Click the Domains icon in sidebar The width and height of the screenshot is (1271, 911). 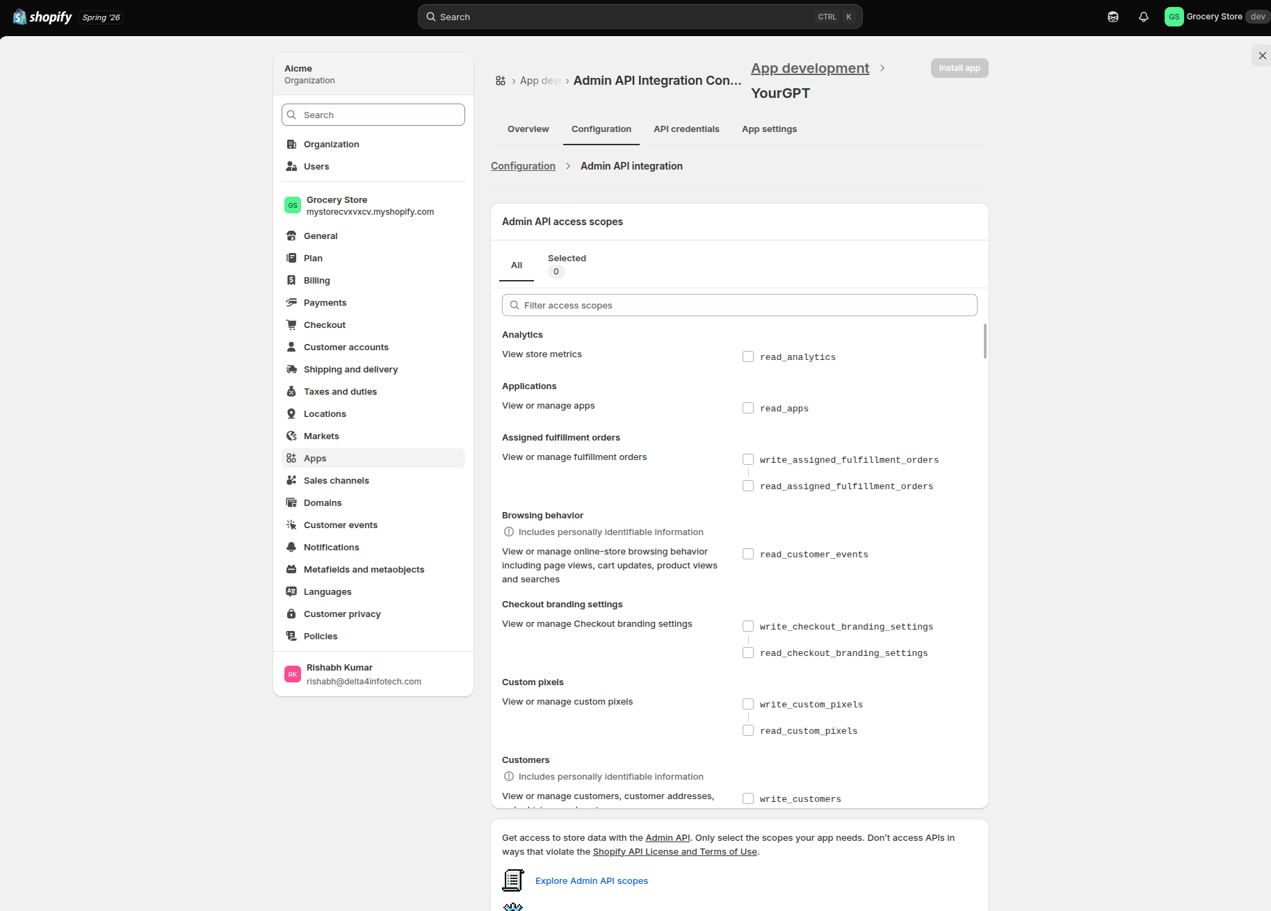point(291,502)
